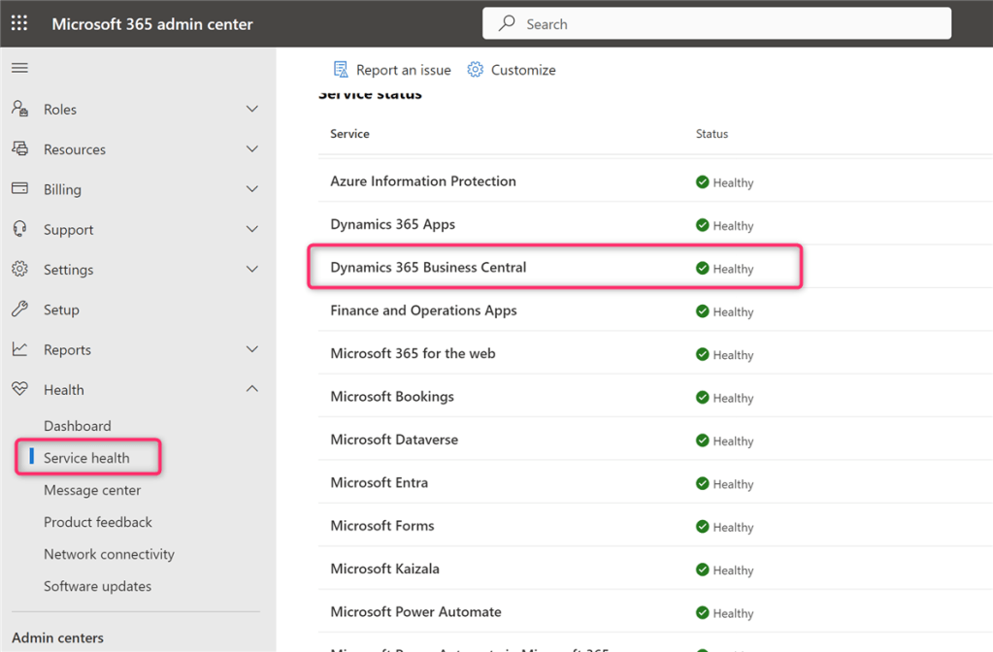Sort by the Status column header

click(x=712, y=134)
